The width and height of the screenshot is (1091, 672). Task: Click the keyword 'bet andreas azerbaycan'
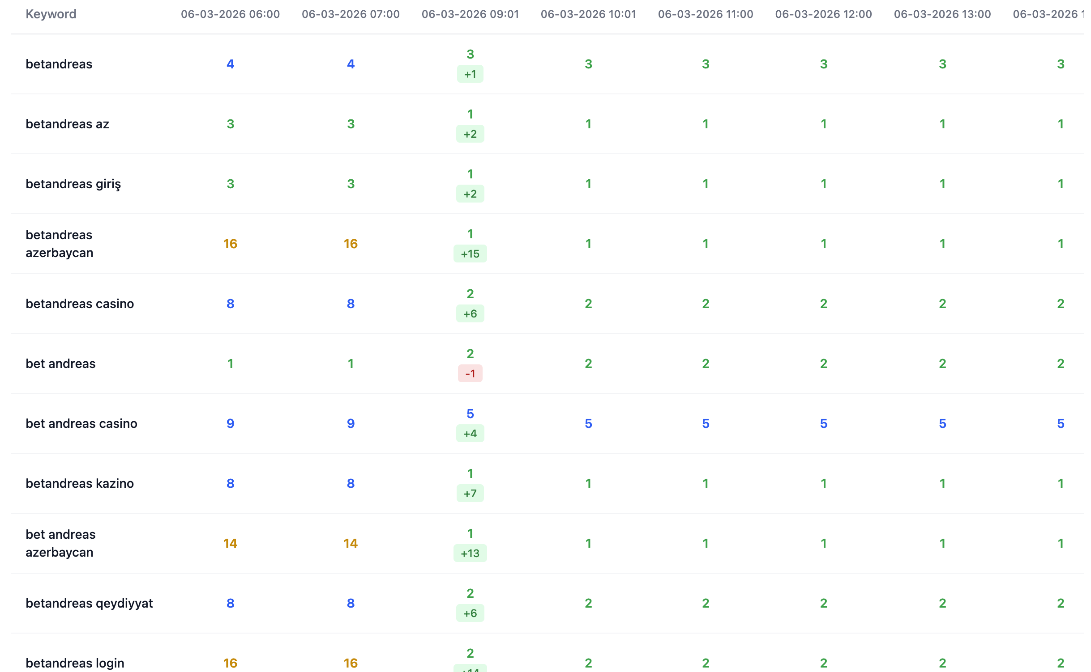point(60,543)
